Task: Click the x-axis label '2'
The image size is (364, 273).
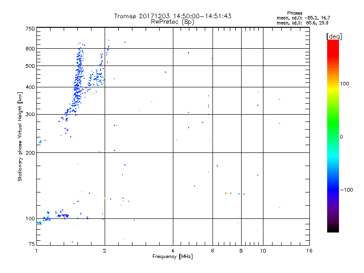Action: 105,251
